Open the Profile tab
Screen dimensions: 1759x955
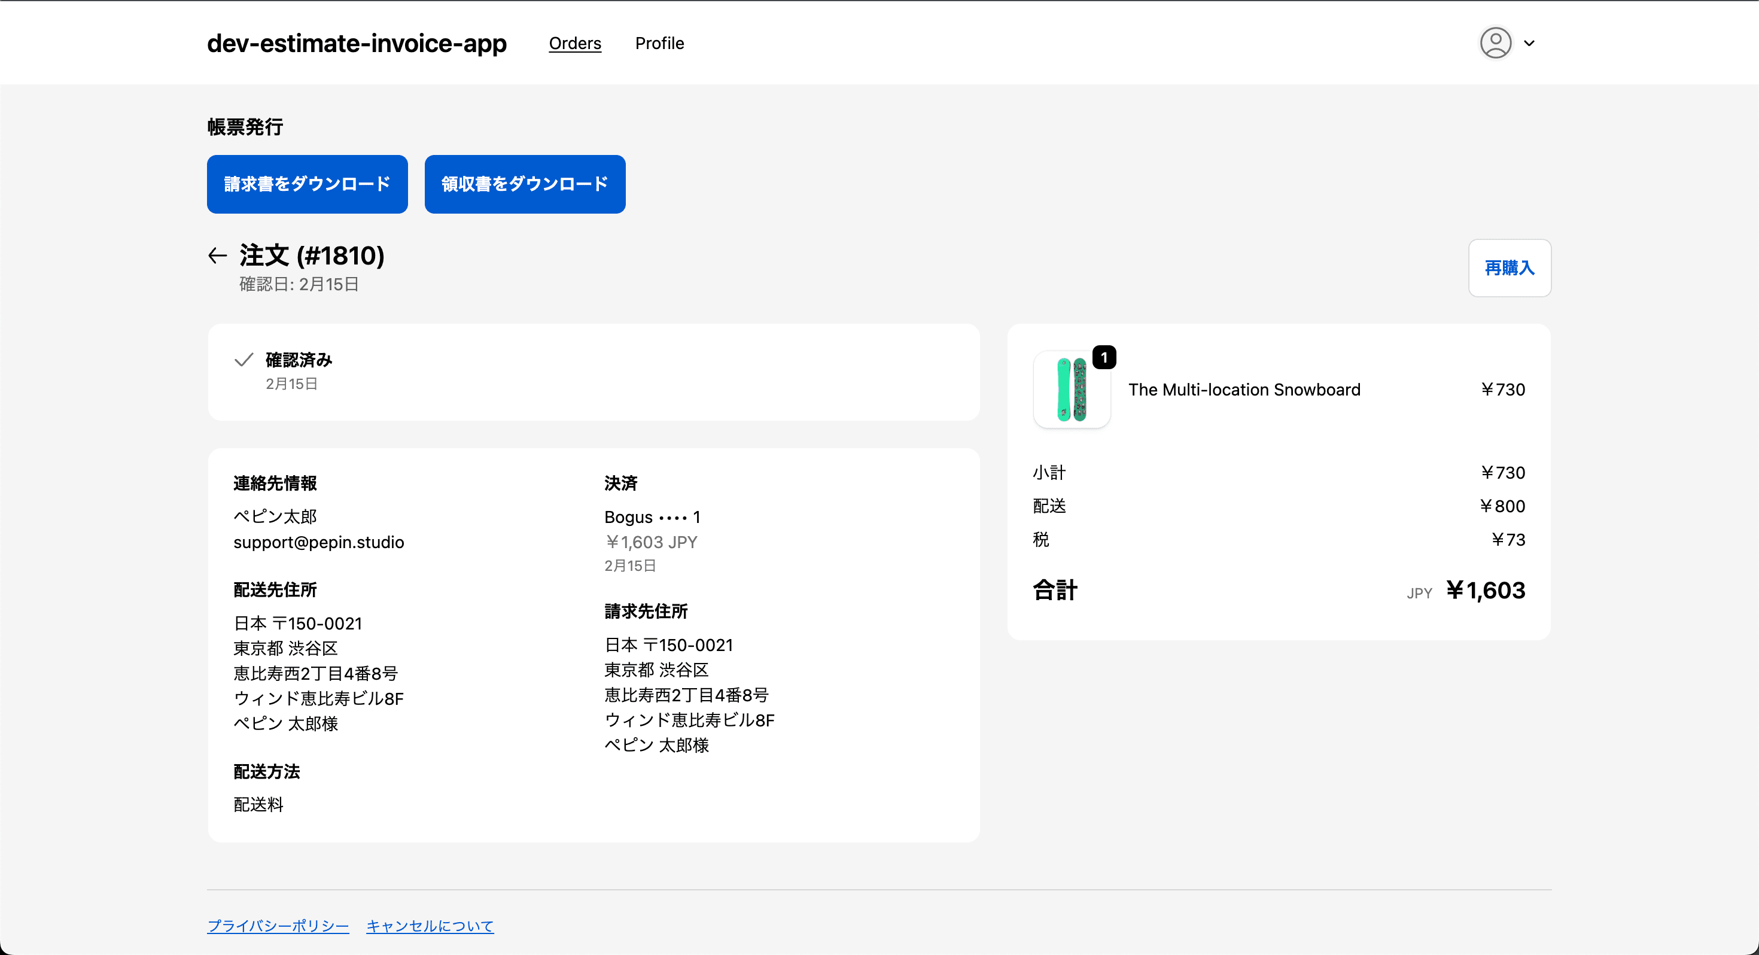click(659, 43)
